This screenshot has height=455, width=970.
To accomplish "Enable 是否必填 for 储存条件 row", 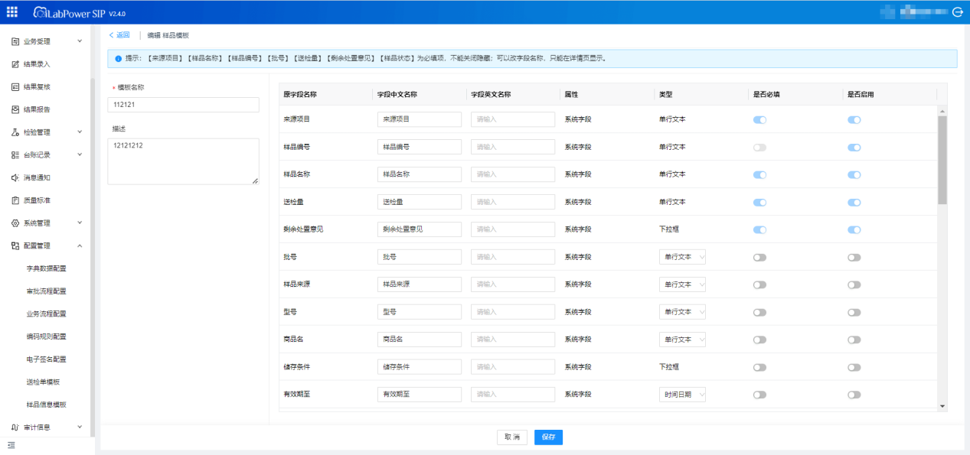I will pos(759,367).
